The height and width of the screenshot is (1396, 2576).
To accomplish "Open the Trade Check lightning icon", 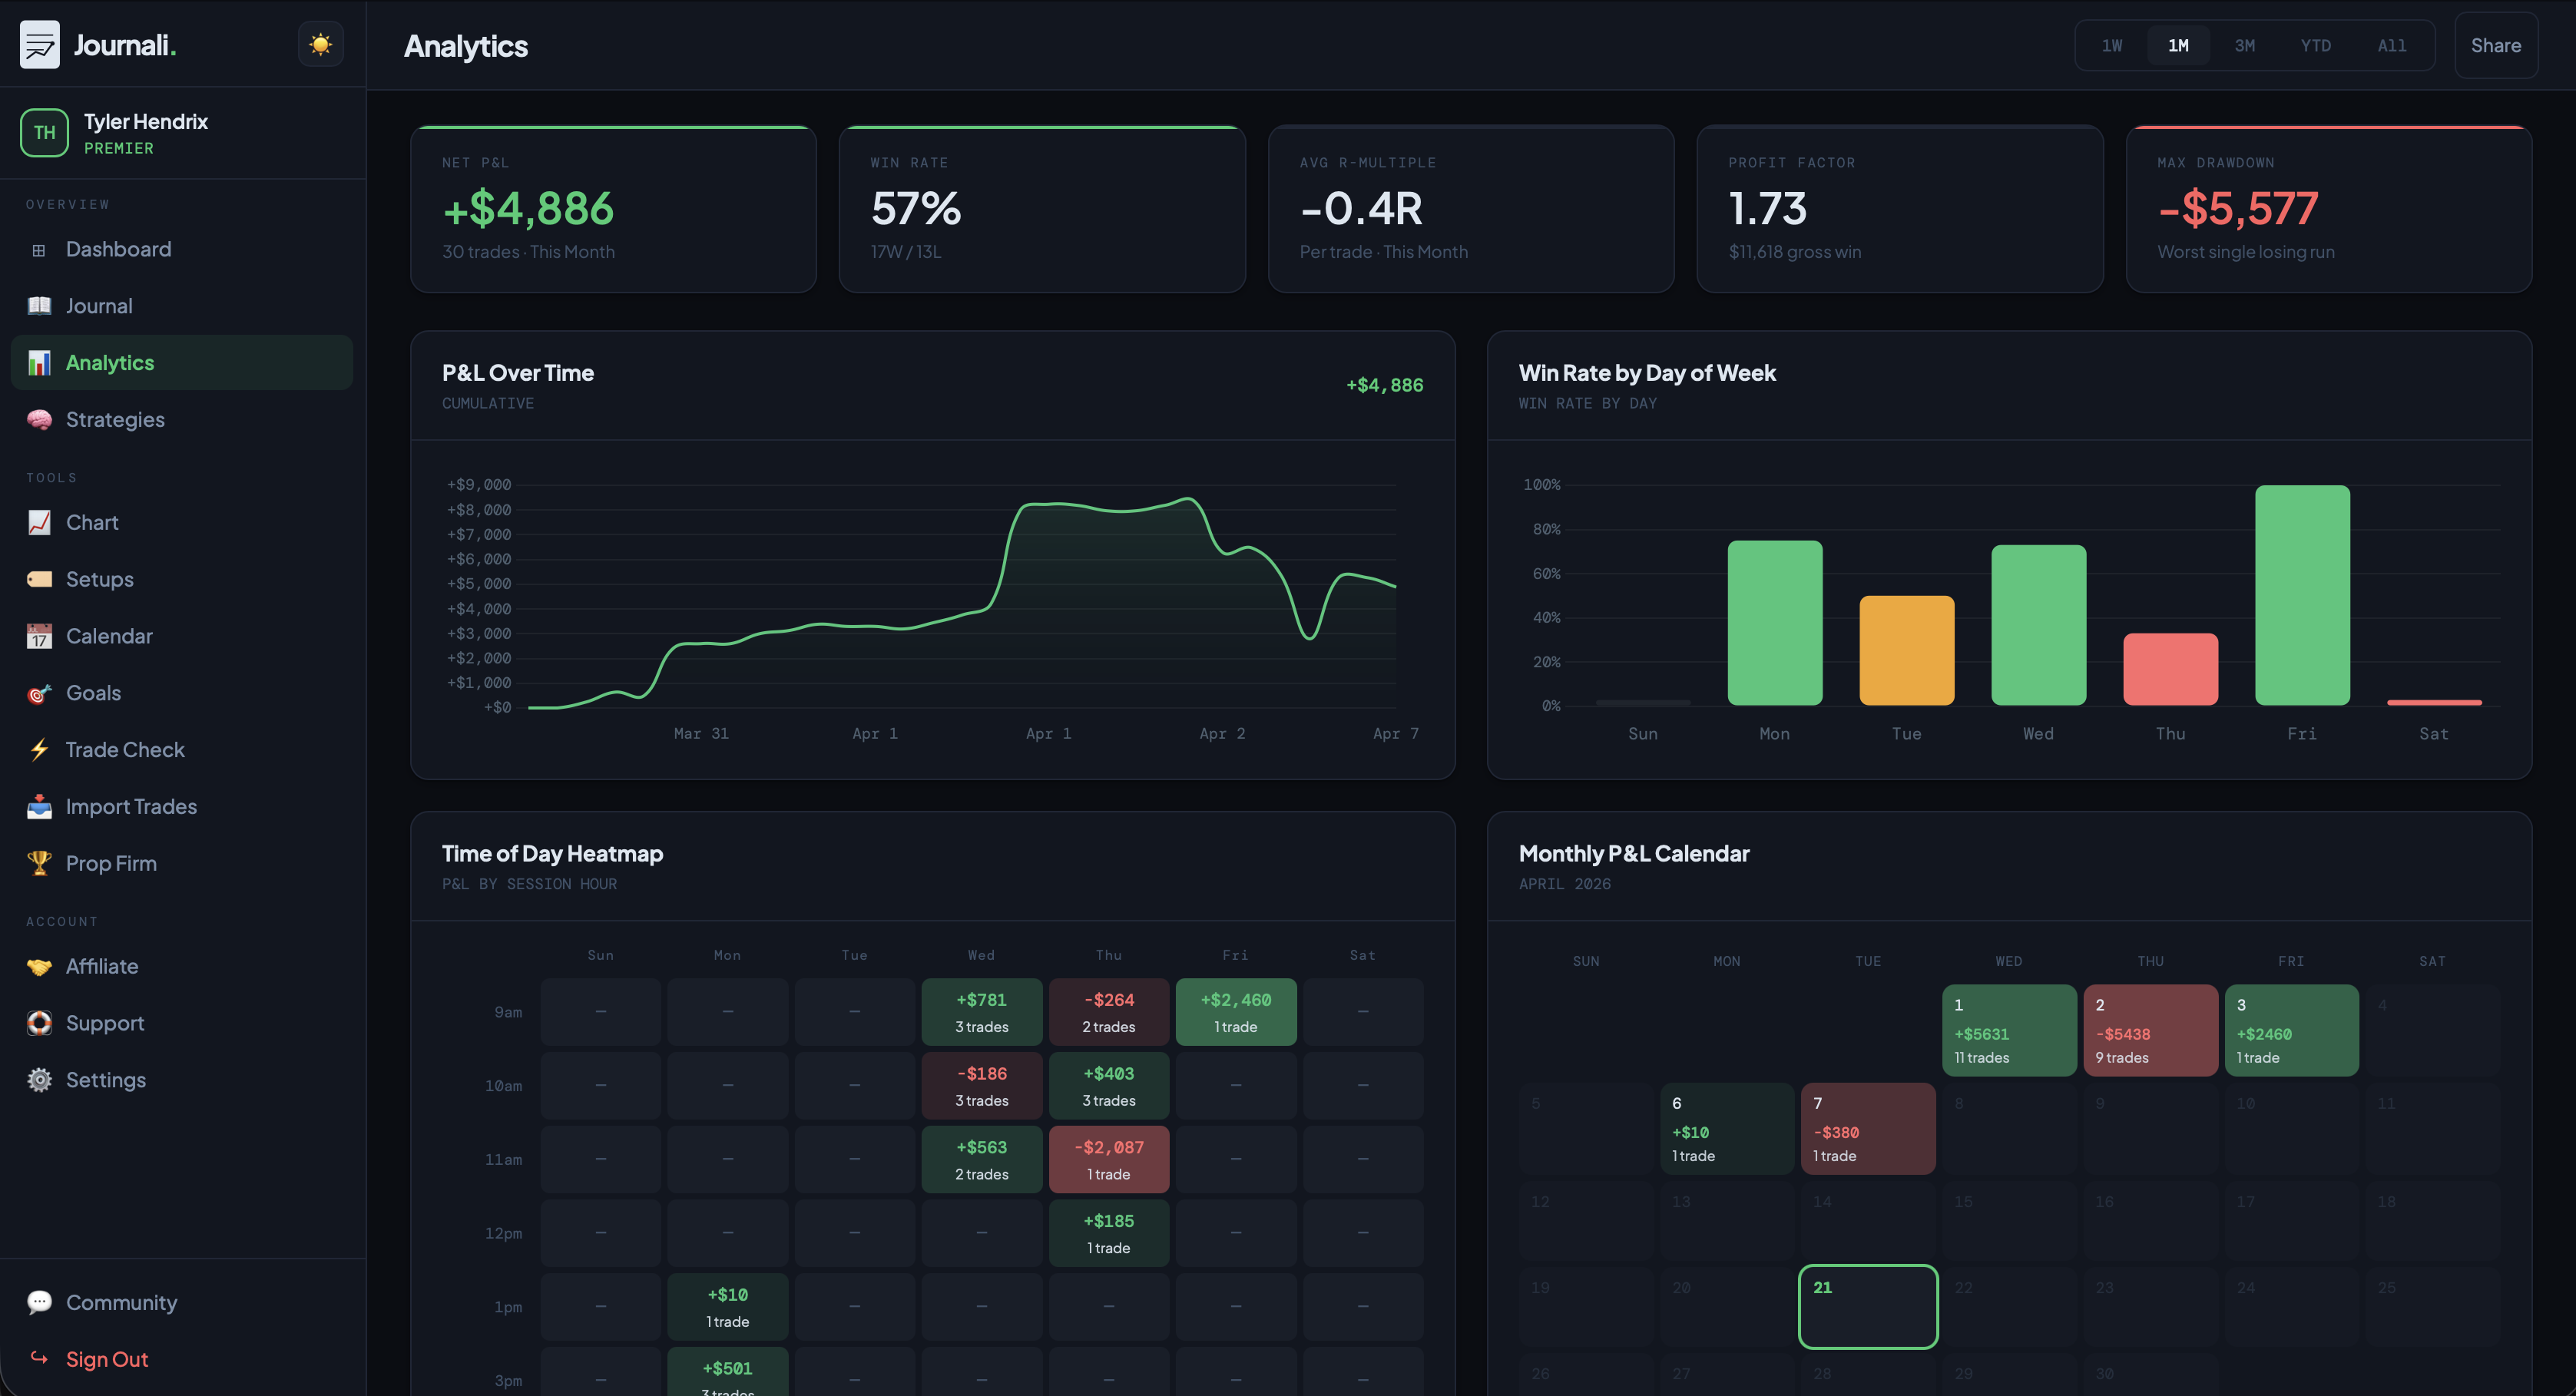I will coord(39,750).
